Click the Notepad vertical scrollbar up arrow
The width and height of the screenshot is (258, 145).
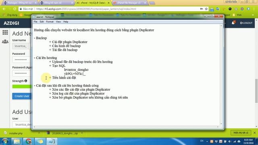tap(221, 26)
